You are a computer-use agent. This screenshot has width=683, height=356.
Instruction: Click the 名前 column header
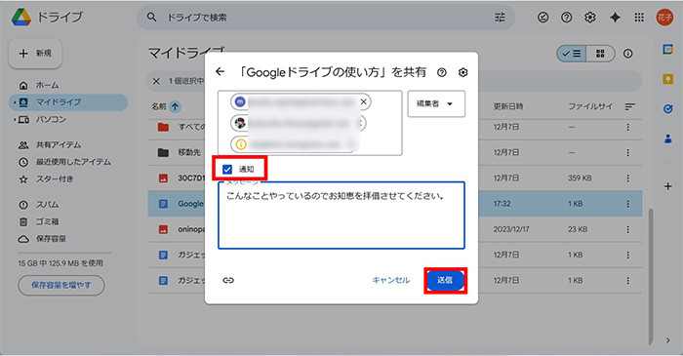pos(159,106)
